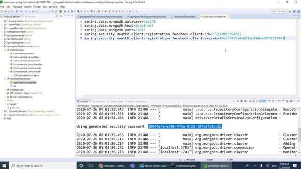This screenshot has width=301, height=169.
Task: Open the Navigate menu
Action: pyautogui.click(x=17, y=7)
